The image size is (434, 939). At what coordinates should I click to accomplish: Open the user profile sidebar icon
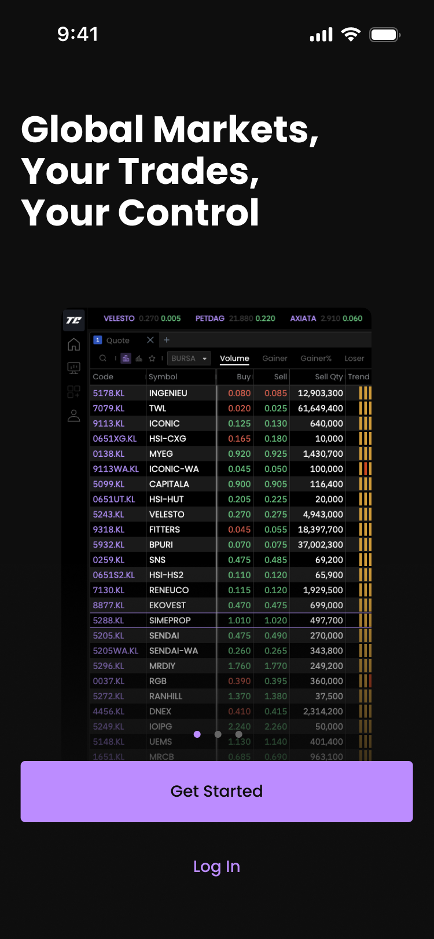(73, 416)
